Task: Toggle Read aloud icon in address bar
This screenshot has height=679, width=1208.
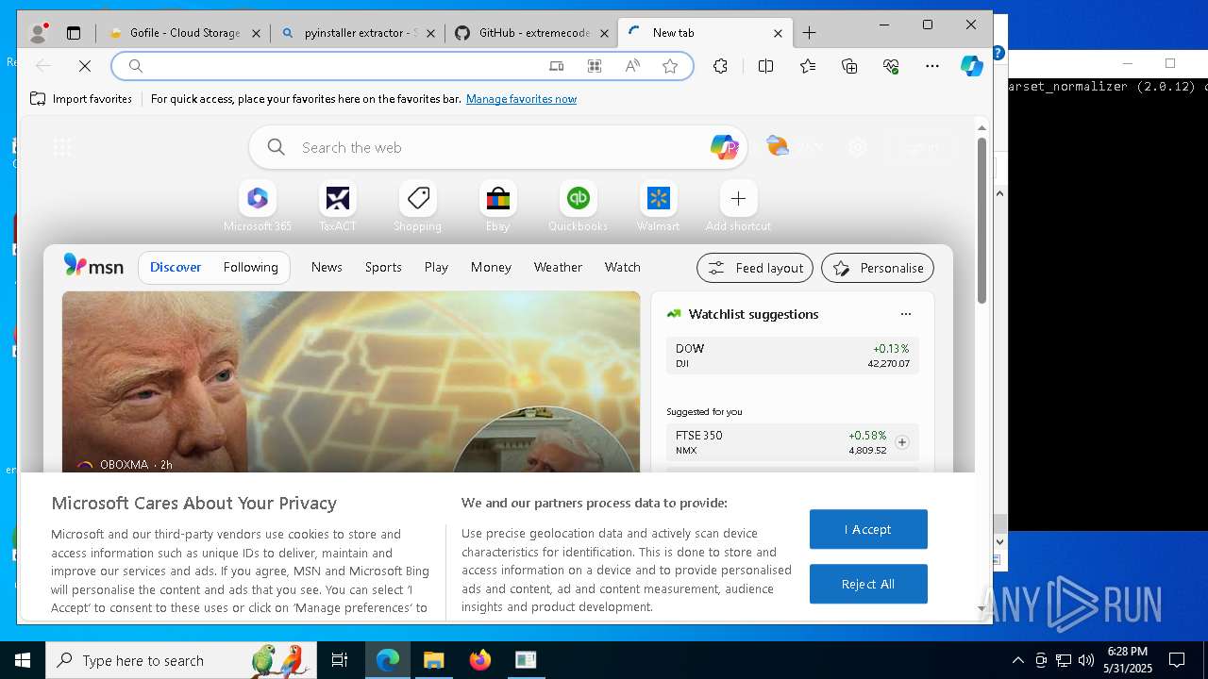Action: [x=632, y=66]
